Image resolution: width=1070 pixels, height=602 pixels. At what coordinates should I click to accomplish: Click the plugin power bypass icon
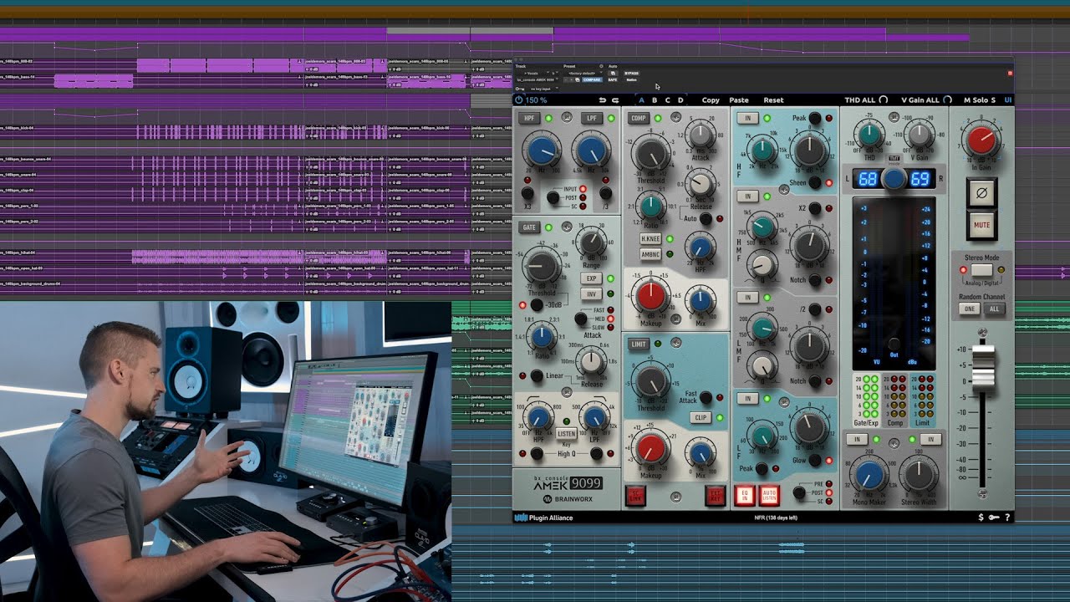(519, 100)
